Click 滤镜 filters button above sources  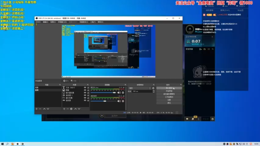[x=74, y=81]
